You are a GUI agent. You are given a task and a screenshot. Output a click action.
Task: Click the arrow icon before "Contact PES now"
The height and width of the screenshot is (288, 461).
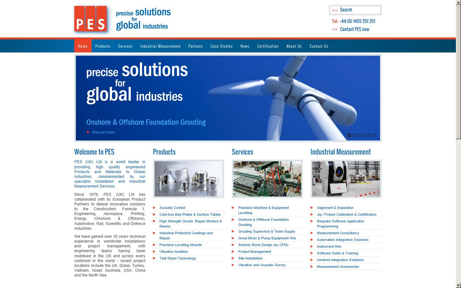pyautogui.click(x=335, y=29)
